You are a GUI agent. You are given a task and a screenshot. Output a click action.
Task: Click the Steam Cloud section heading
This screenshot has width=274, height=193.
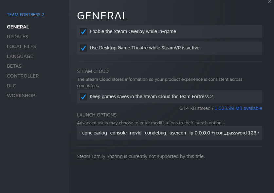(93, 71)
